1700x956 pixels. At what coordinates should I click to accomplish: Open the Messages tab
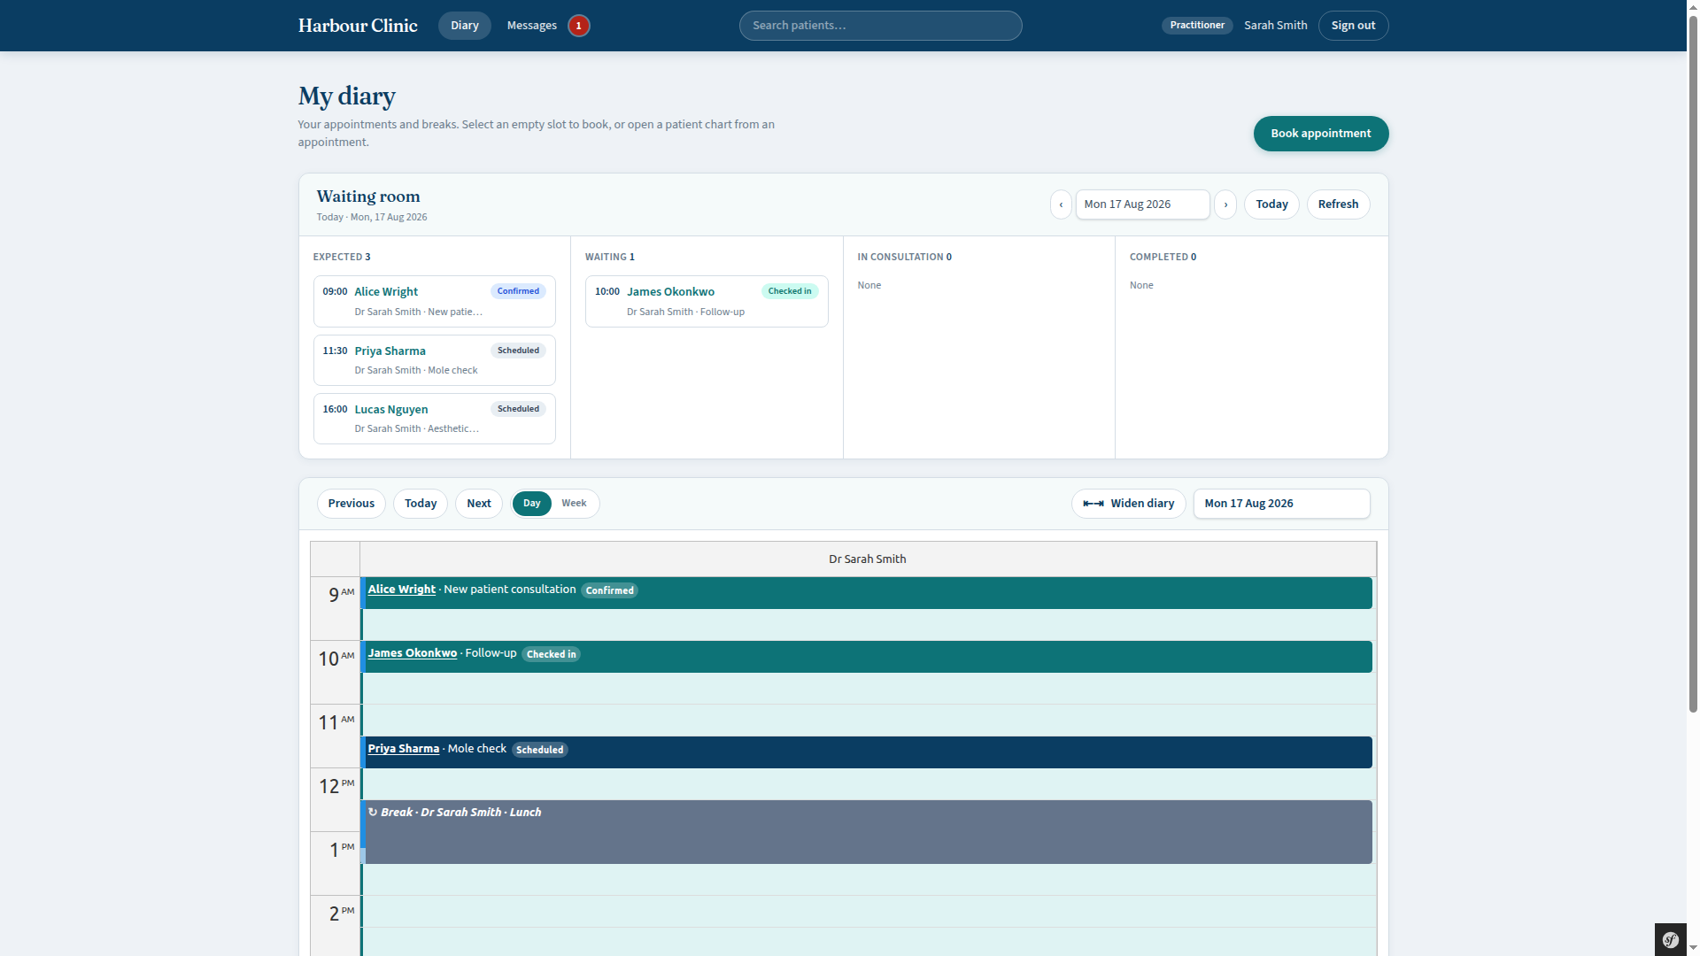(531, 26)
